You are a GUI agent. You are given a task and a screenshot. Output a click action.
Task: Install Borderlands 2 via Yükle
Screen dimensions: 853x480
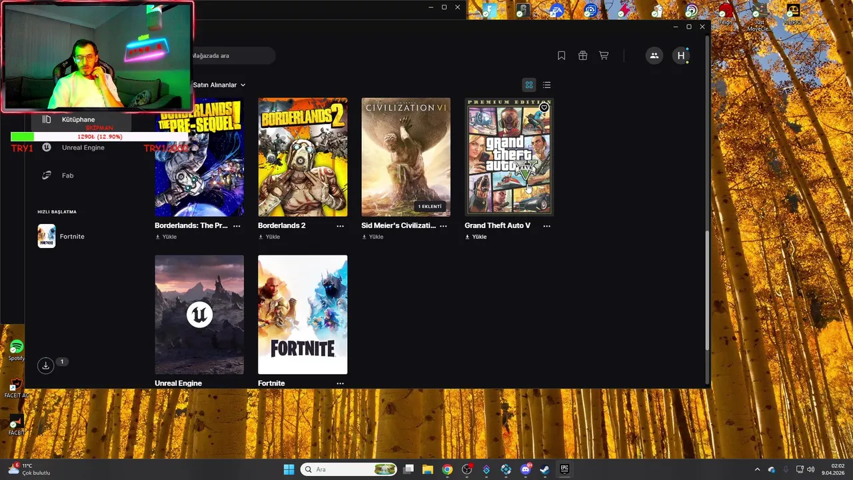(269, 237)
